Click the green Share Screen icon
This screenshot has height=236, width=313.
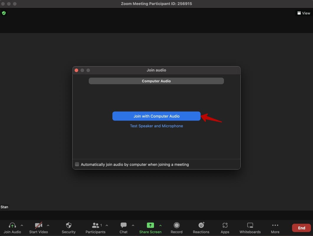[x=150, y=225]
